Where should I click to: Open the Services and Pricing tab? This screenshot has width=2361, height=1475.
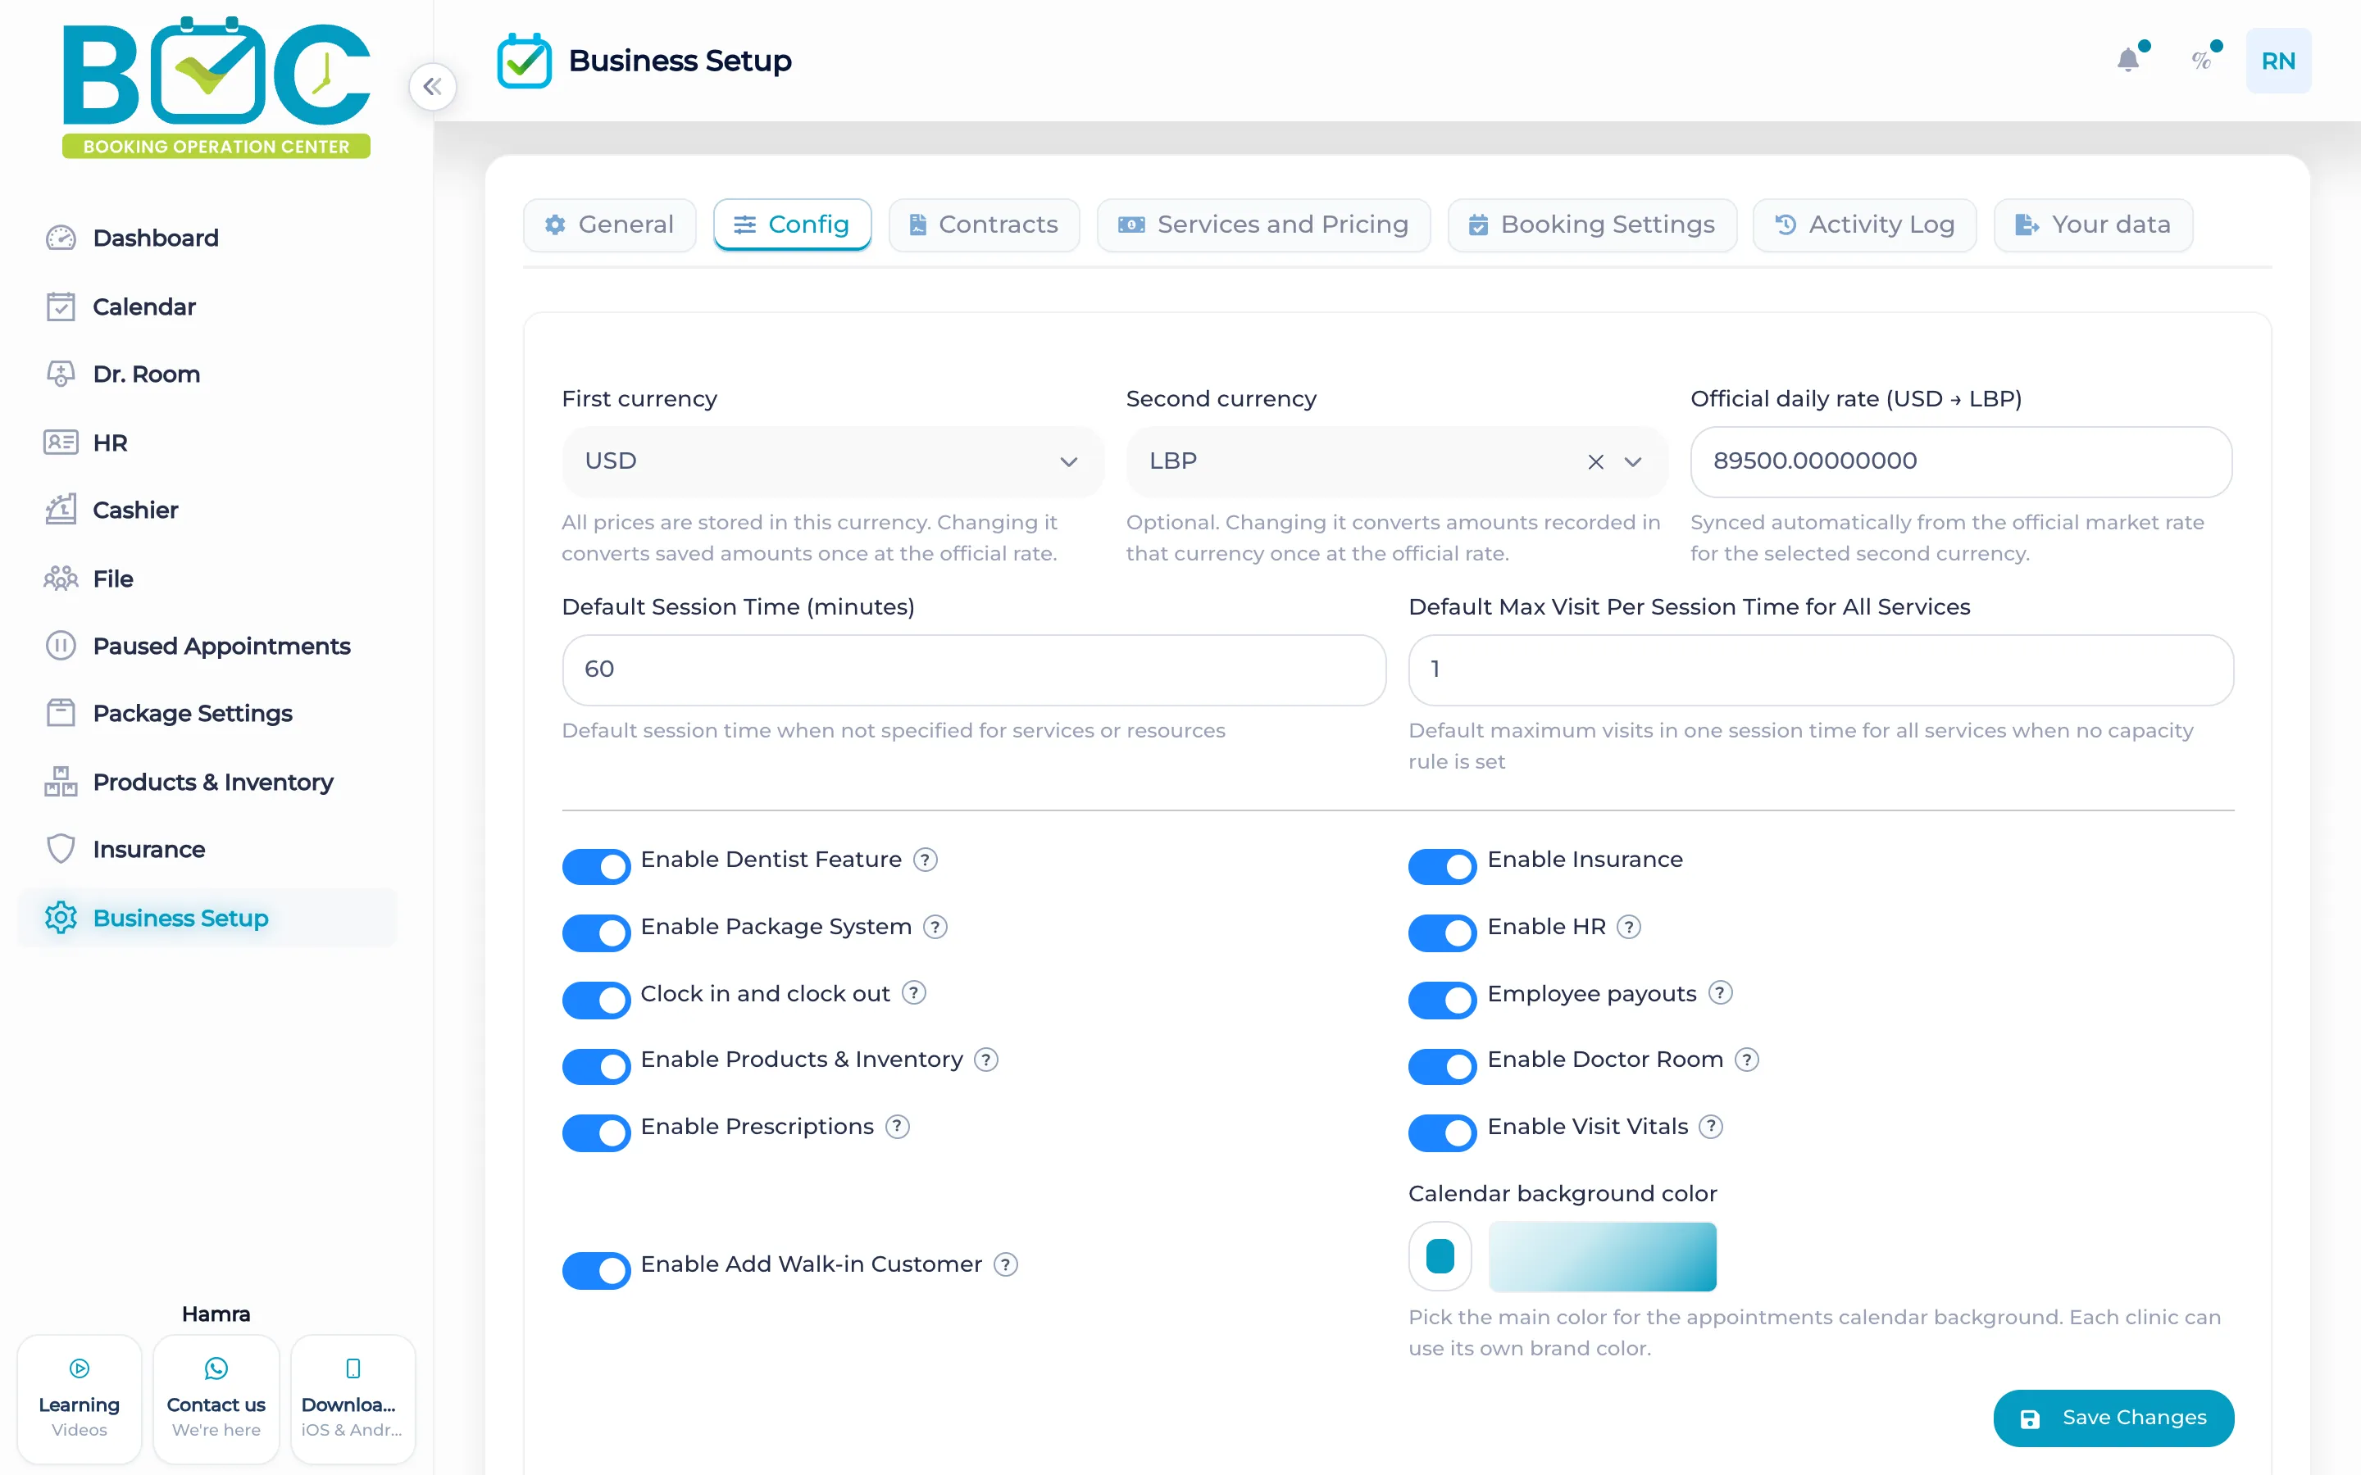[1263, 225]
